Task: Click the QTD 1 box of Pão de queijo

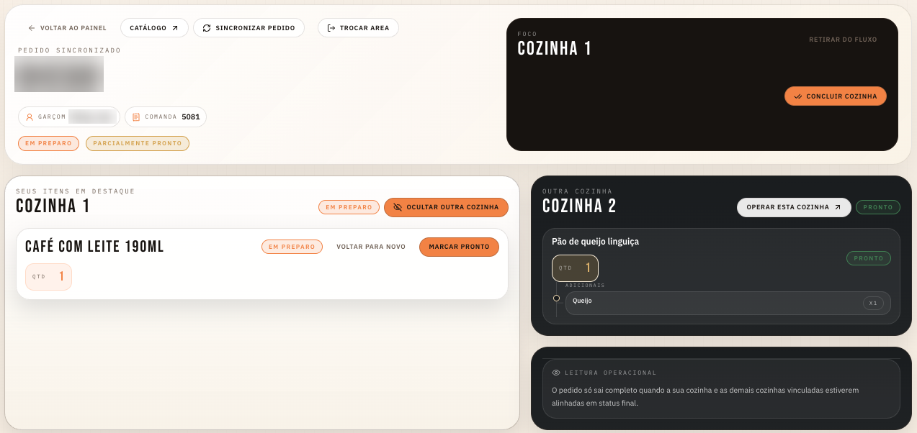Action: pyautogui.click(x=575, y=268)
